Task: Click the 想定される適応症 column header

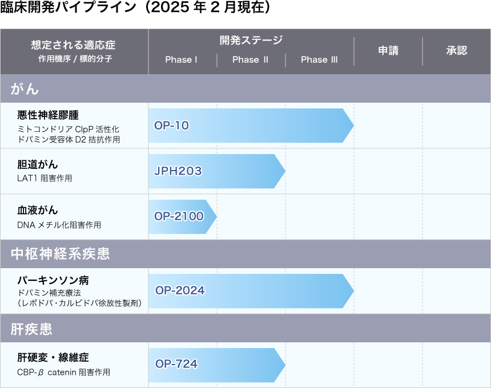Action: point(74,46)
